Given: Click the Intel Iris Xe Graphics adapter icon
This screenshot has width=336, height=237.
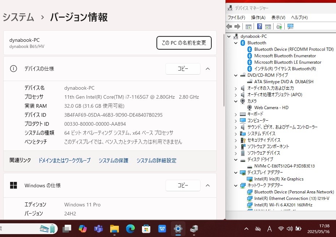Looking at the screenshot, I should click(250, 179).
